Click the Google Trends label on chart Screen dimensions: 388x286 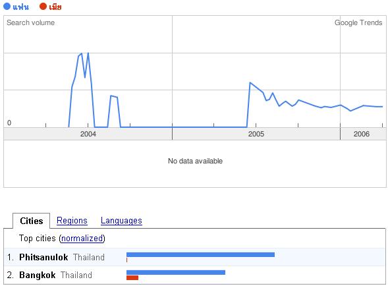point(358,22)
